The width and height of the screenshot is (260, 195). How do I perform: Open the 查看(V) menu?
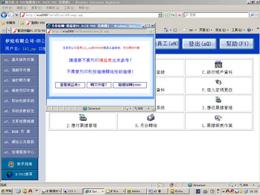point(36,7)
